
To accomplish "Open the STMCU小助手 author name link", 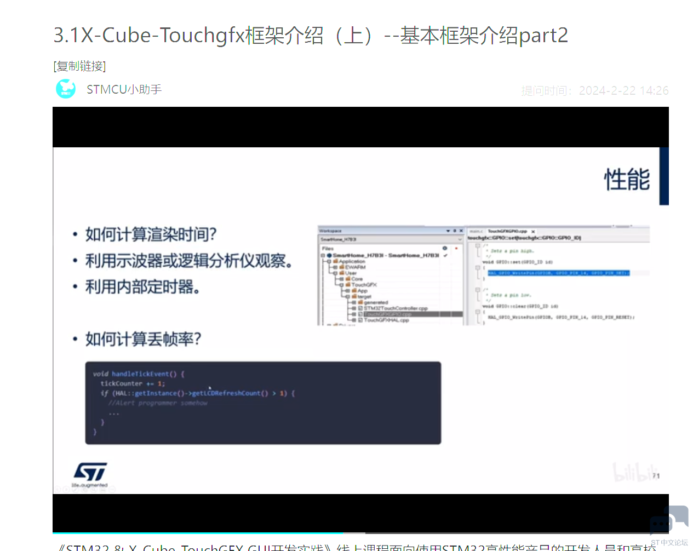I will pyautogui.click(x=124, y=89).
